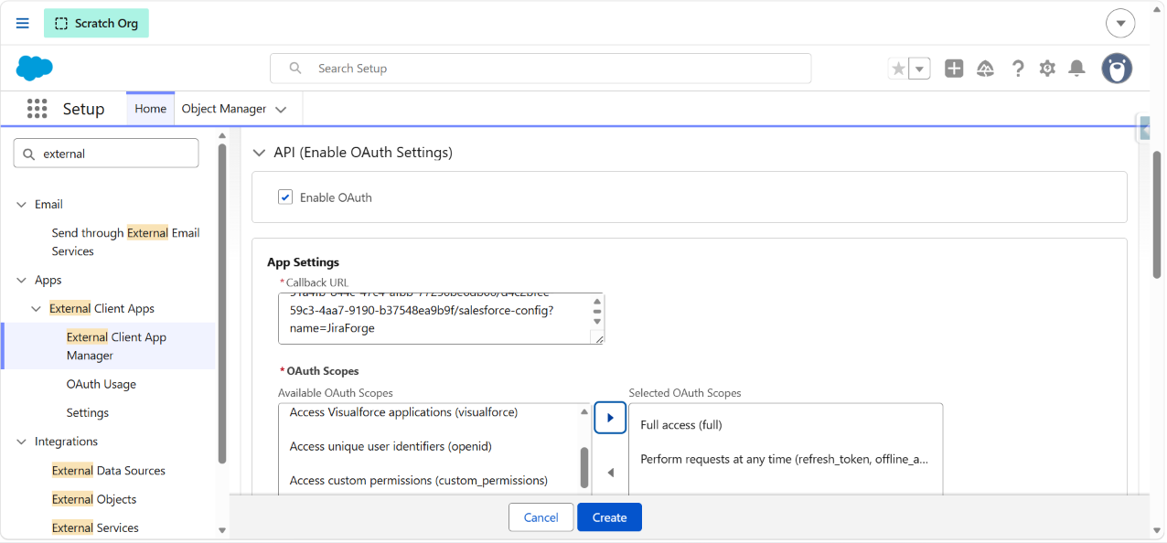
Task: Collapse the Email tree section
Action: [22, 205]
